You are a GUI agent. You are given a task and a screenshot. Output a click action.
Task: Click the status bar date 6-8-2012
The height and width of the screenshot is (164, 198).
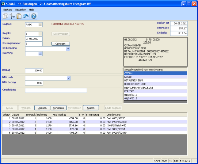tap(185, 161)
